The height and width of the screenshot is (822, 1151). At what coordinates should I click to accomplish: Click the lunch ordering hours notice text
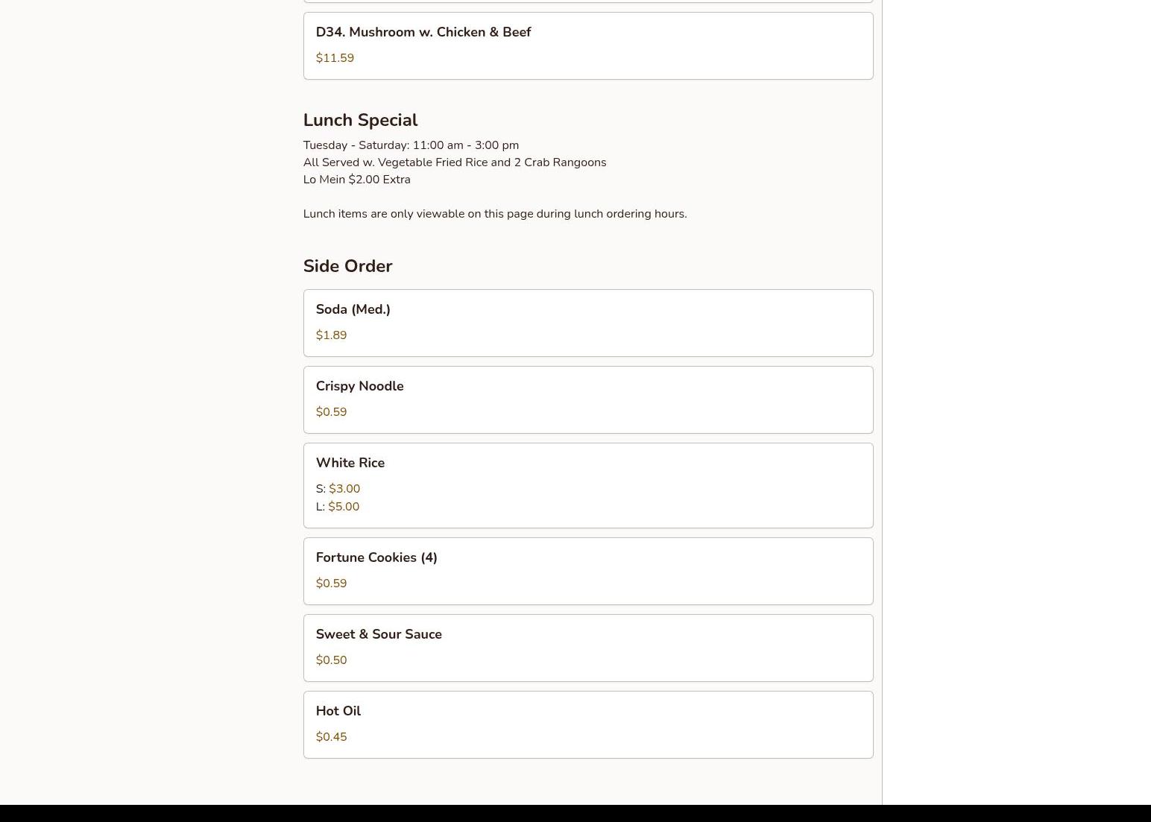pyautogui.click(x=495, y=214)
